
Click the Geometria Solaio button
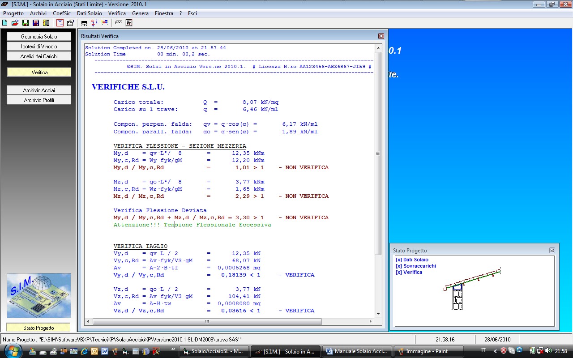point(39,36)
